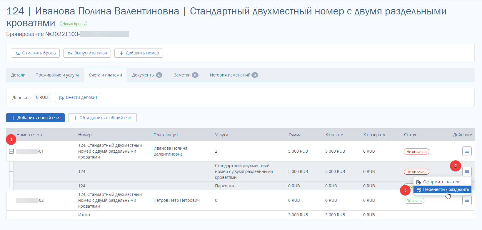Switch to Проживание и услуги tab
Viewport: 482px width, 230px height.
57,75
